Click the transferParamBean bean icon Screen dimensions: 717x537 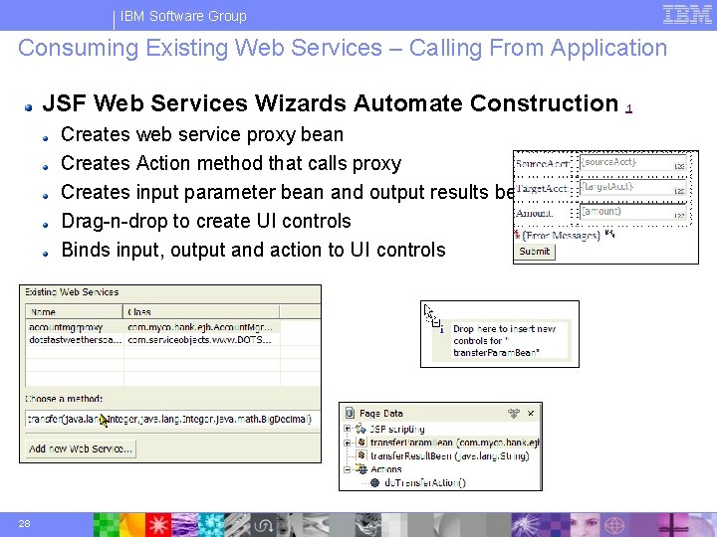point(361,442)
